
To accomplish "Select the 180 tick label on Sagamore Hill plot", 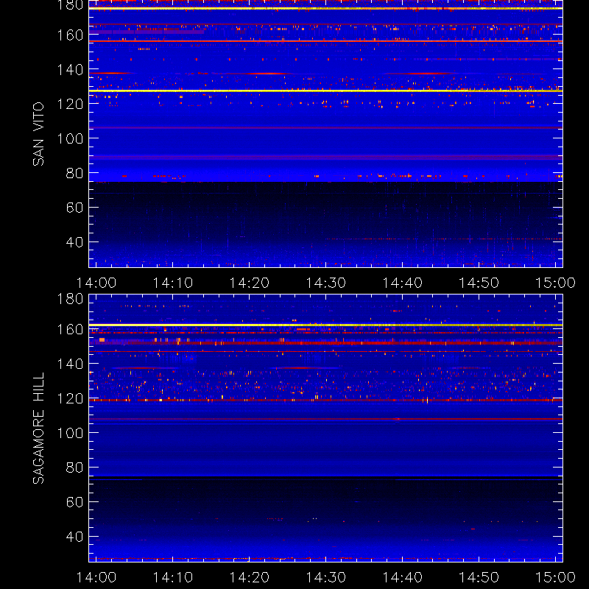I will coord(70,299).
